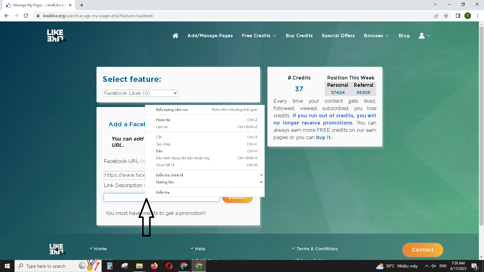Select Sao chép in context menu
The width and height of the screenshot is (484, 272).
click(205, 144)
